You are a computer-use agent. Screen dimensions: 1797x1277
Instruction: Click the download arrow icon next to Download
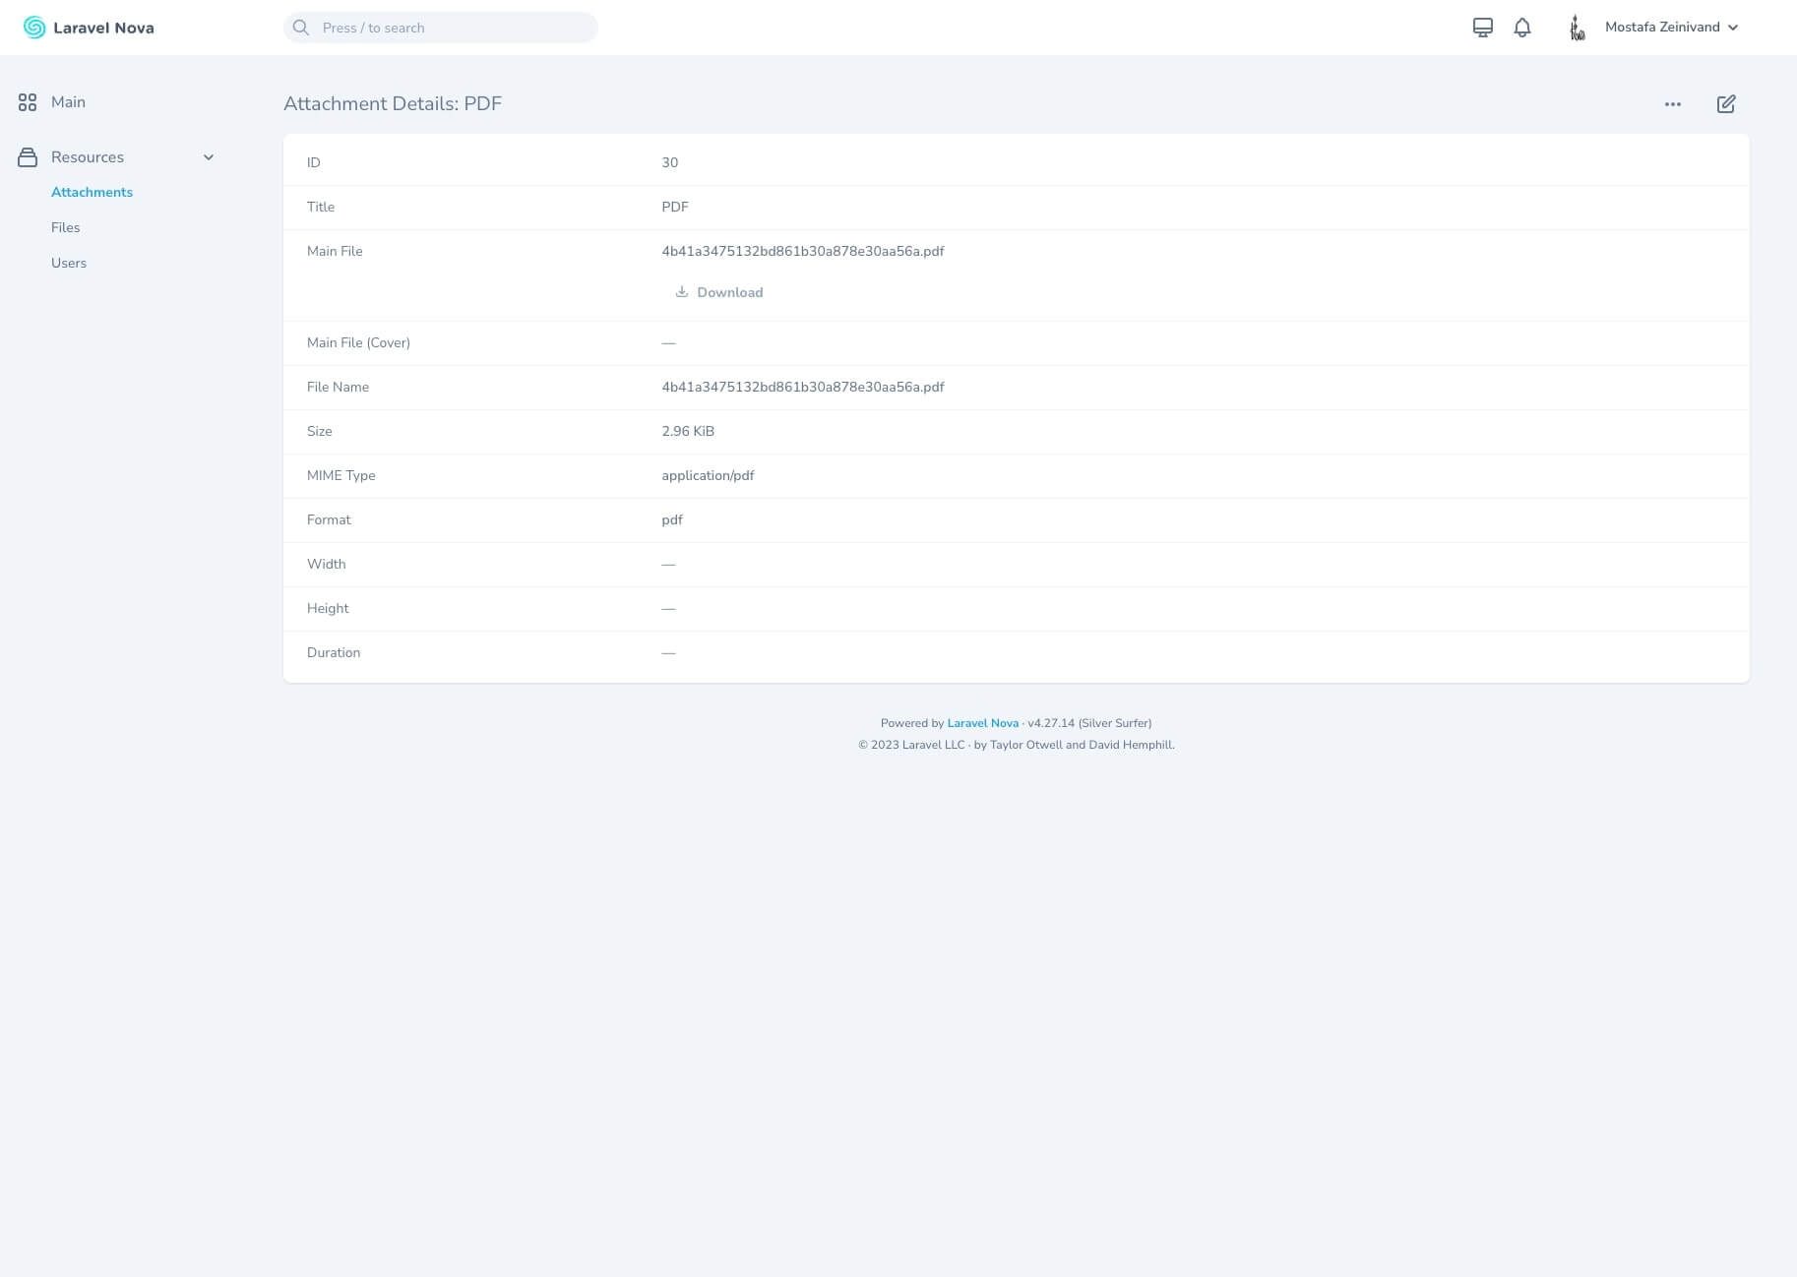point(681,291)
